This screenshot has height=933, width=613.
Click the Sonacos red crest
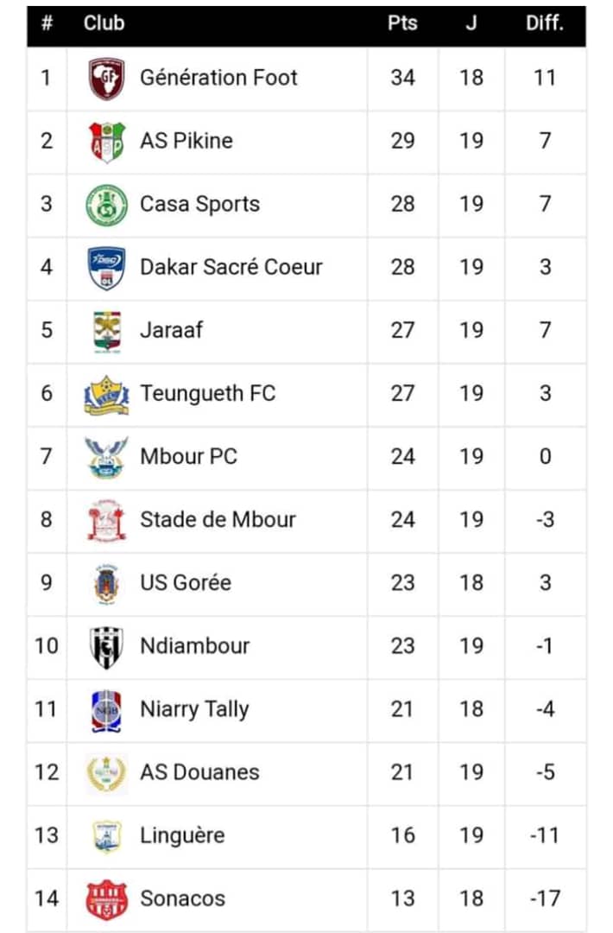click(x=107, y=898)
